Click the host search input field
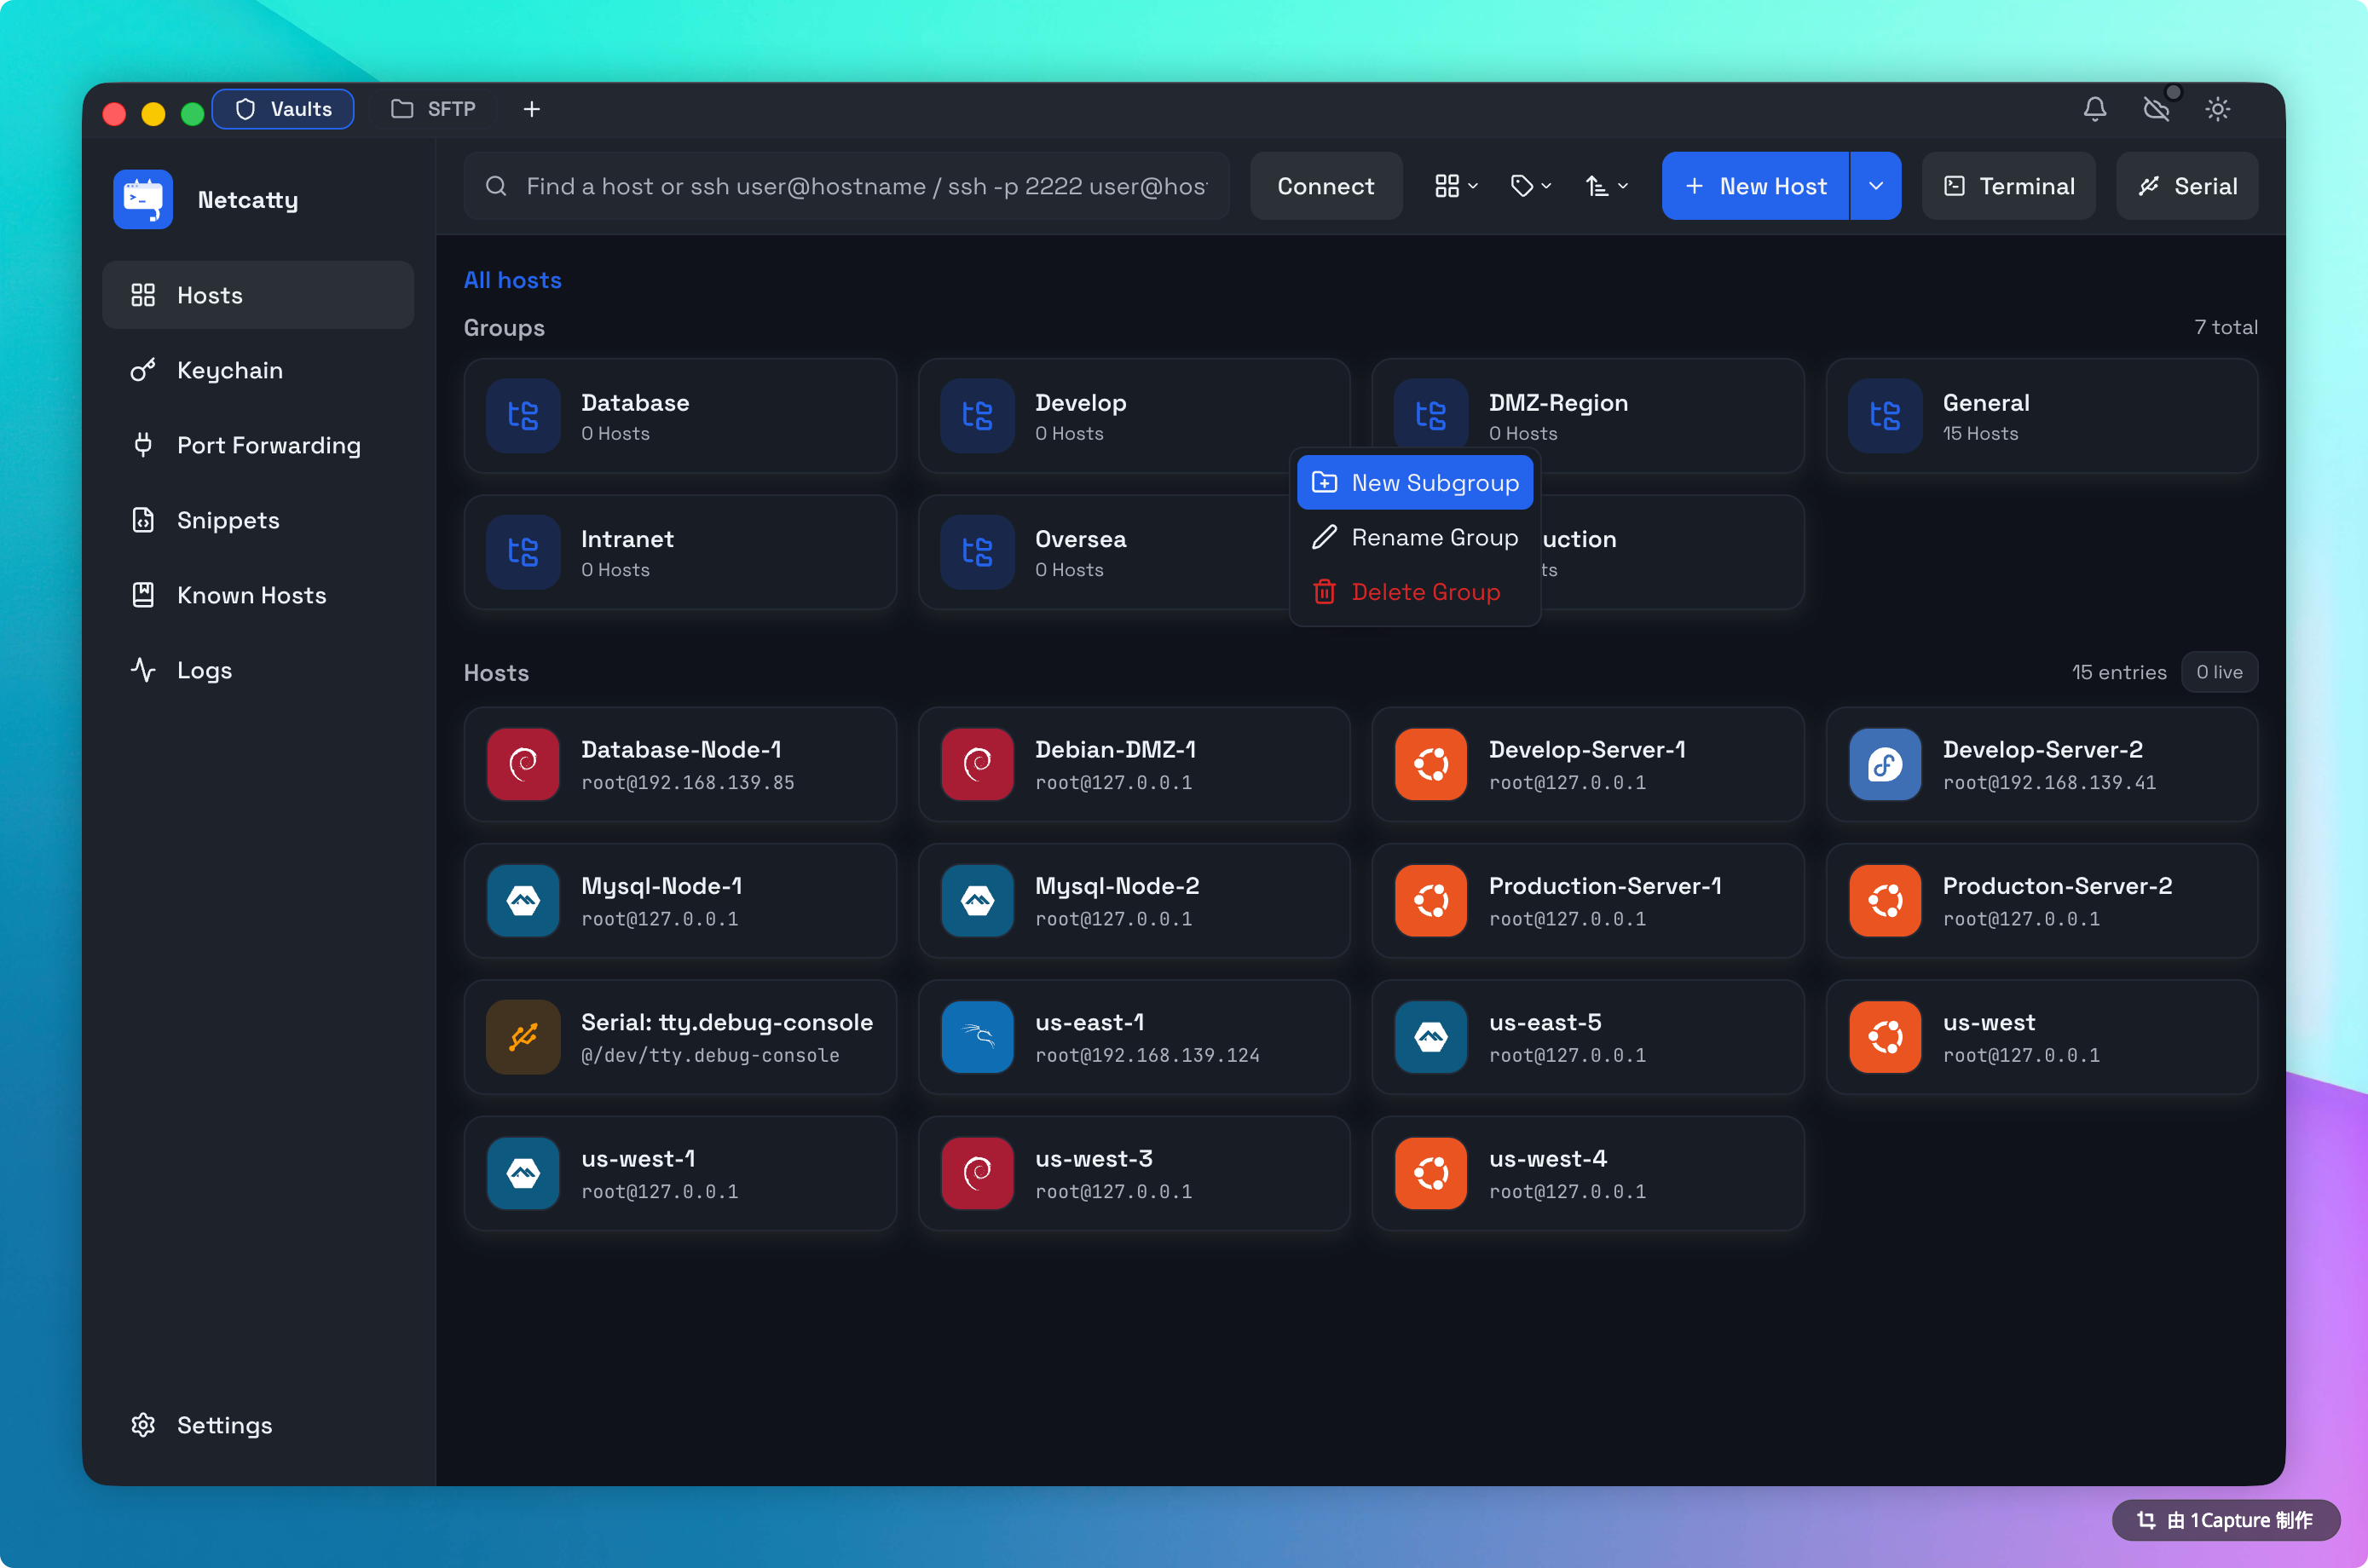This screenshot has height=1568, width=2368. coord(865,186)
